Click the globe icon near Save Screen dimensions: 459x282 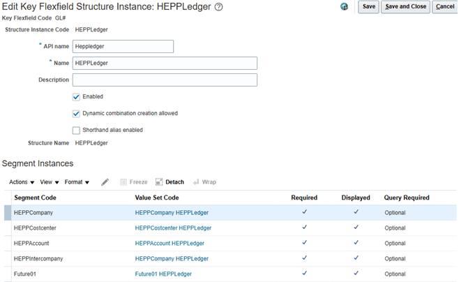point(344,7)
